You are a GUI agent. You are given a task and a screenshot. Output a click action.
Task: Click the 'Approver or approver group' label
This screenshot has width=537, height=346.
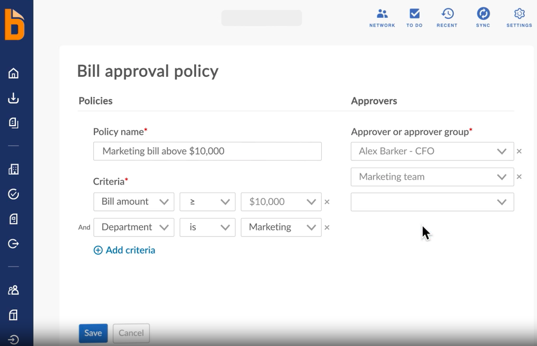(x=412, y=132)
